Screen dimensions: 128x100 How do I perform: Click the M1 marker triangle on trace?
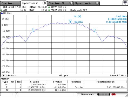pyautogui.click(x=70, y=22)
